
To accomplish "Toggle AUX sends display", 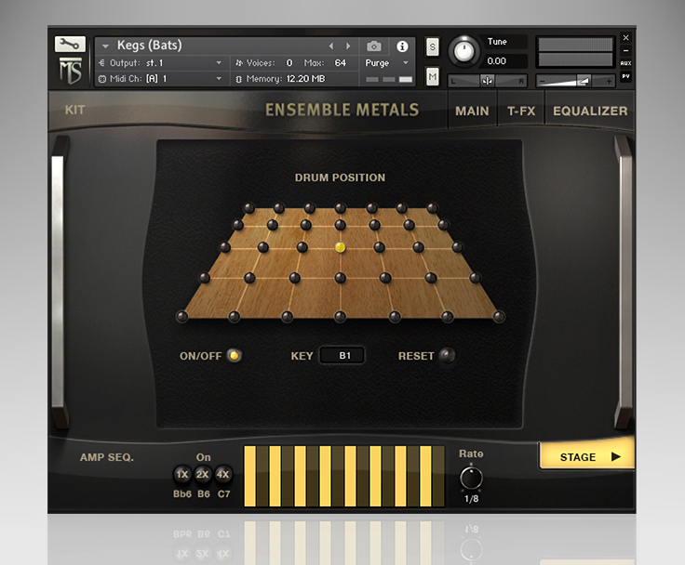I will (x=625, y=63).
